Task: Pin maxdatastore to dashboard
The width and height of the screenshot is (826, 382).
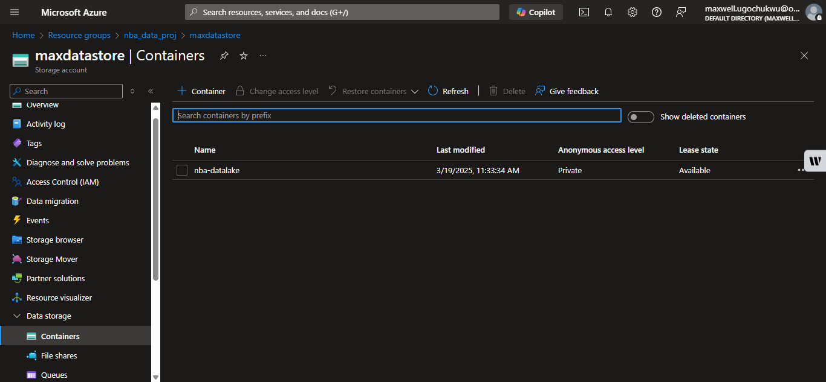Action: pos(224,56)
